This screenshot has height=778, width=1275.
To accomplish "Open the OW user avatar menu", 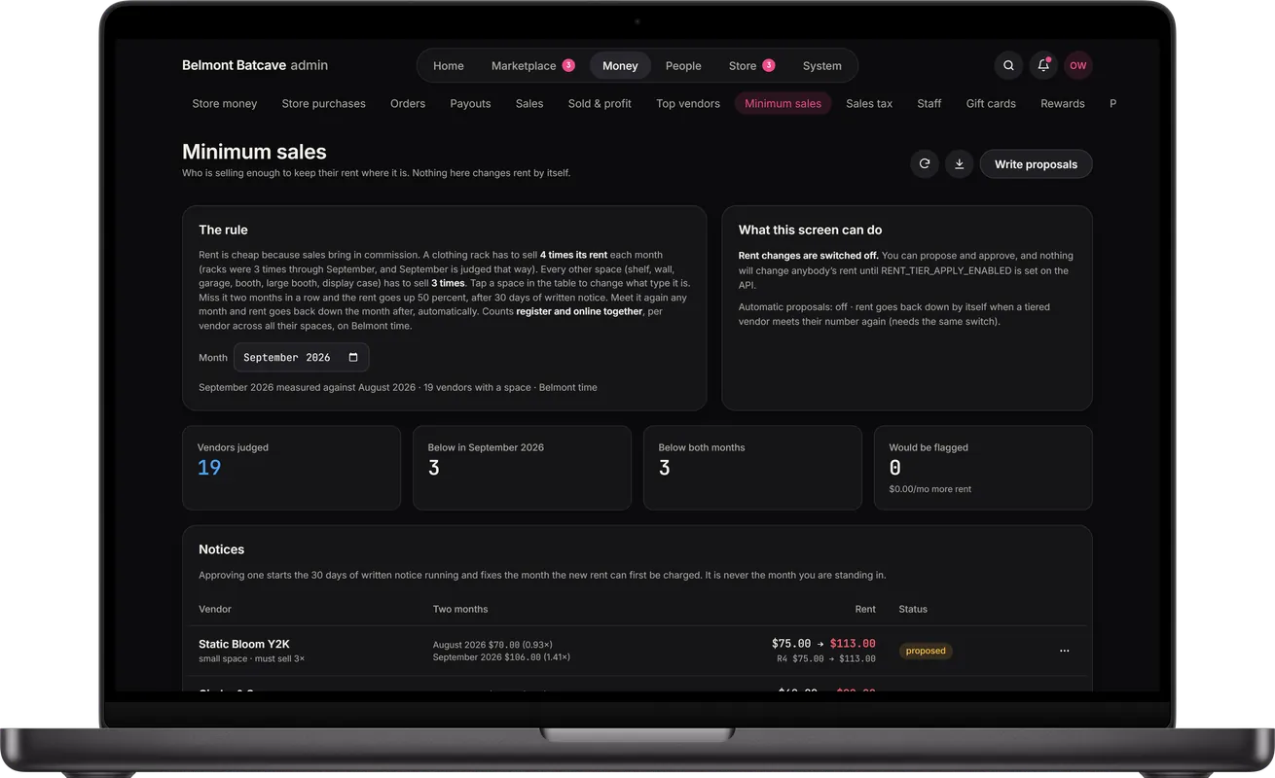I will [x=1077, y=66].
